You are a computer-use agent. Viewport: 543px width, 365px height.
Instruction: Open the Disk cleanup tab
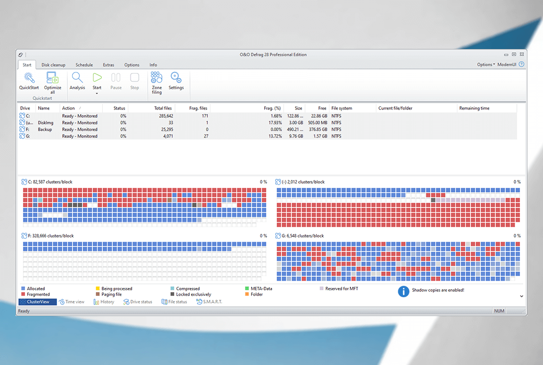point(53,65)
